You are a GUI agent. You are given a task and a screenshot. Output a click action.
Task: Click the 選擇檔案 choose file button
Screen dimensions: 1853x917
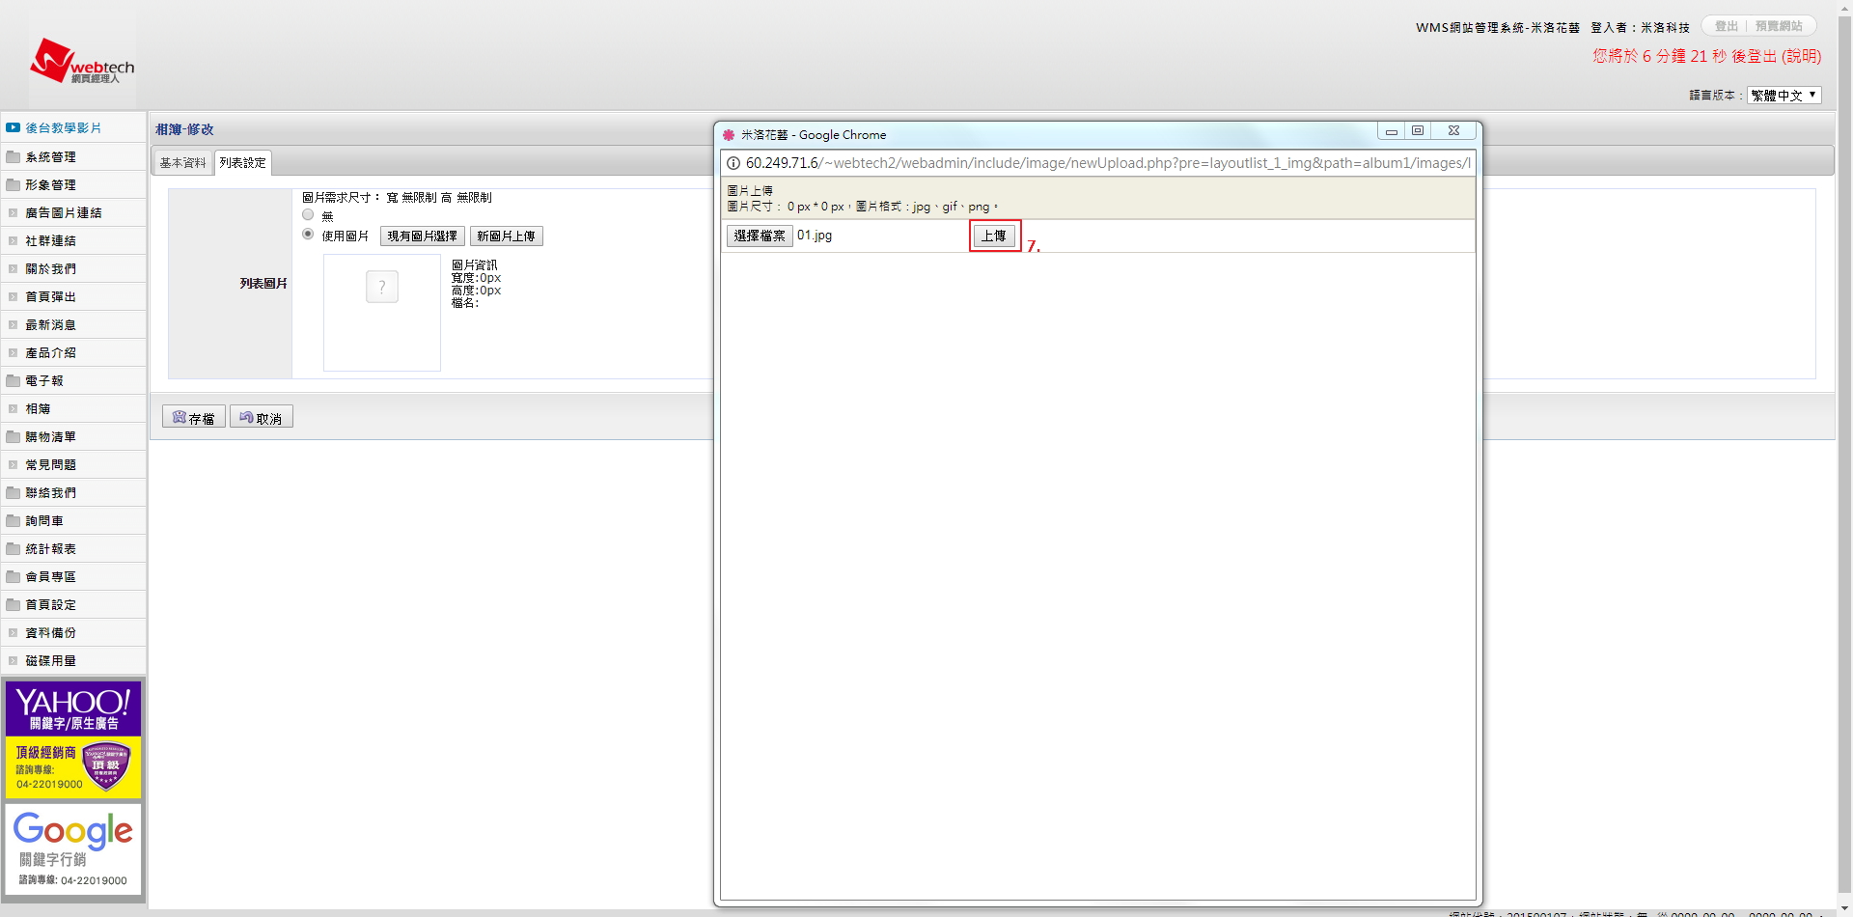[x=760, y=236]
